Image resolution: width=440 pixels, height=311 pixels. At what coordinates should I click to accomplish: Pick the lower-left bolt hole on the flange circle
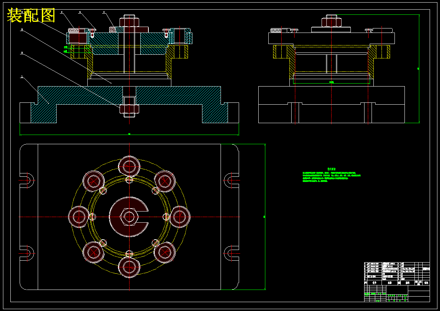(x=94, y=253)
